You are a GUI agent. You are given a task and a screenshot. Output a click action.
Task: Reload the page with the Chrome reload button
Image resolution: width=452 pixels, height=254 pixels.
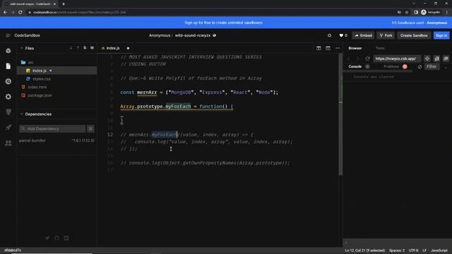click(20, 13)
